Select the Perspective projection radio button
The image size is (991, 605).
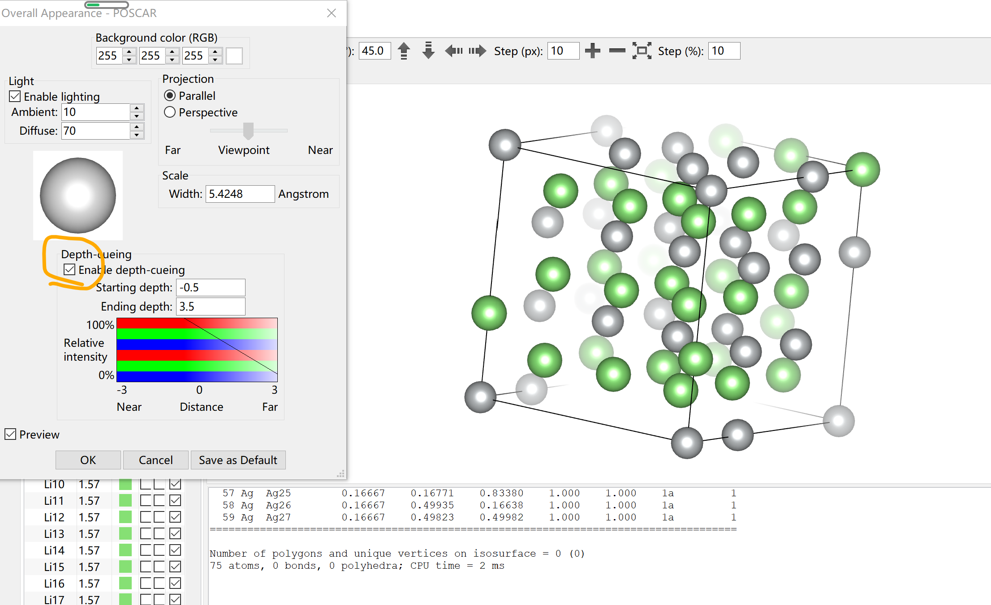pos(170,112)
